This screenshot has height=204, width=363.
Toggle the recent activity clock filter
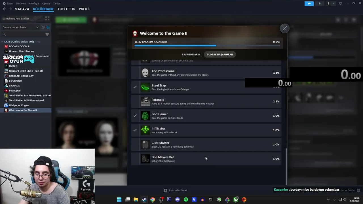click(43, 27)
